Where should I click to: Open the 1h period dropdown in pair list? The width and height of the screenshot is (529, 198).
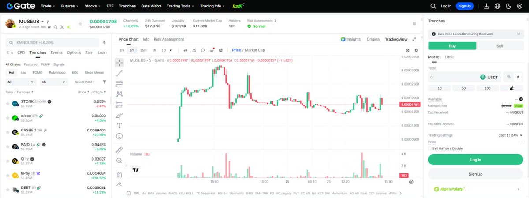pyautogui.click(x=54, y=82)
